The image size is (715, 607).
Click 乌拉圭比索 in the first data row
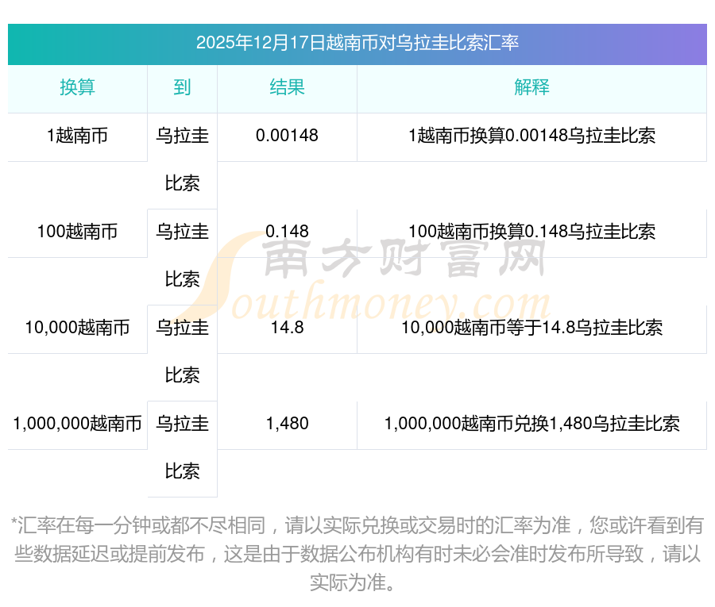[182, 159]
